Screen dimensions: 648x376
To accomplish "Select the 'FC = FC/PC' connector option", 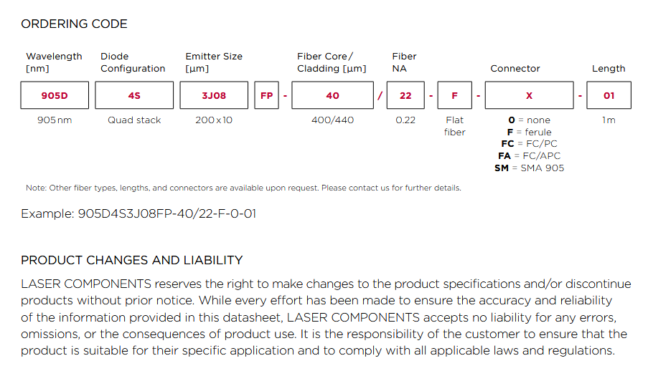I will (529, 144).
